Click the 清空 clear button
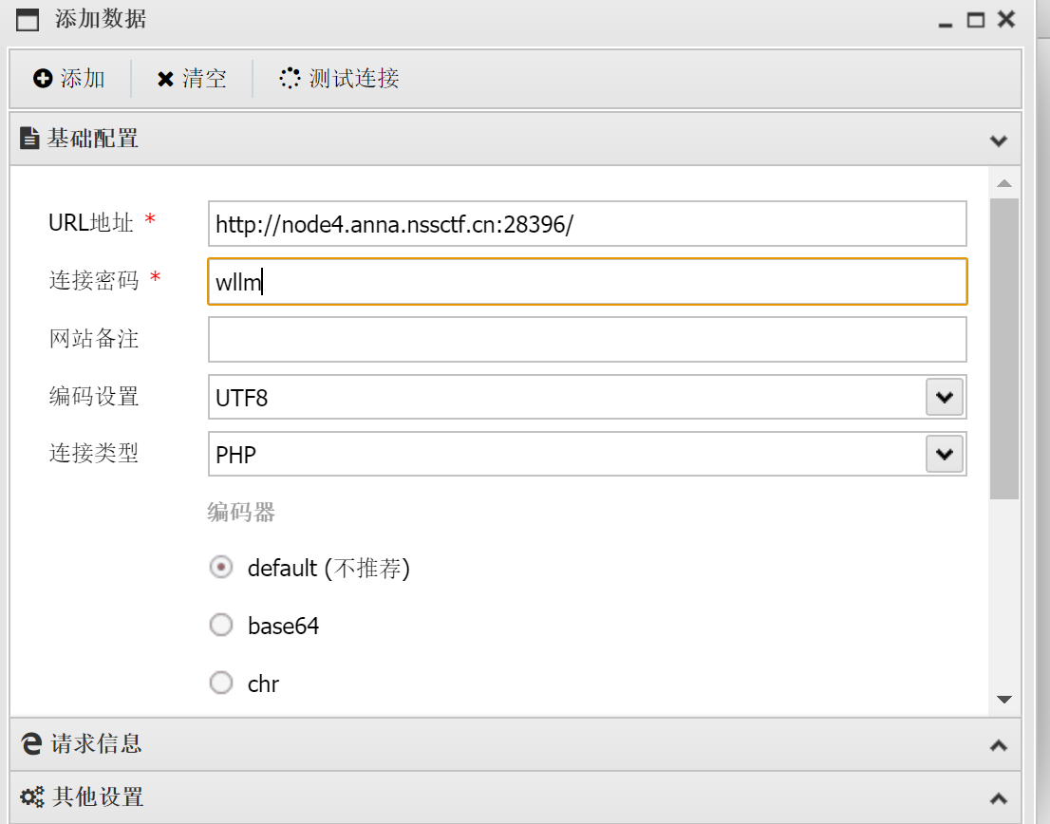Viewport: 1050px width, 824px height. tap(192, 78)
